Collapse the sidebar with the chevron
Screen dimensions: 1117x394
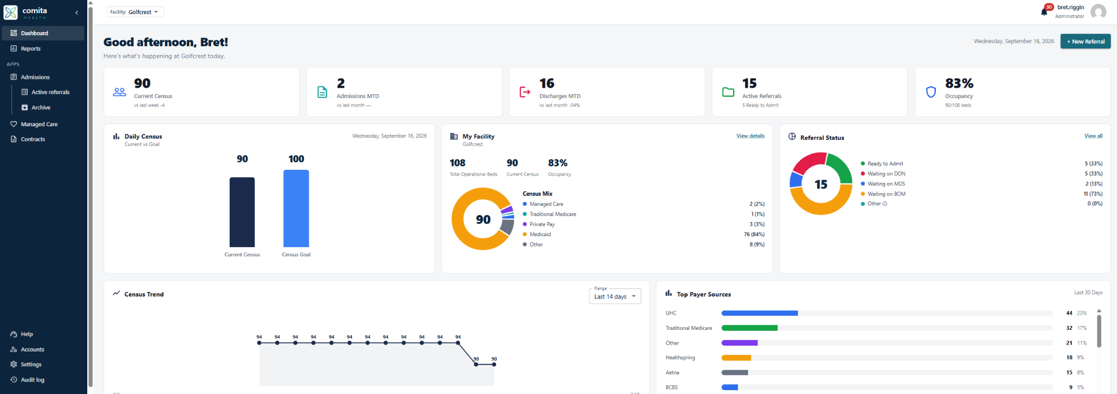point(76,13)
